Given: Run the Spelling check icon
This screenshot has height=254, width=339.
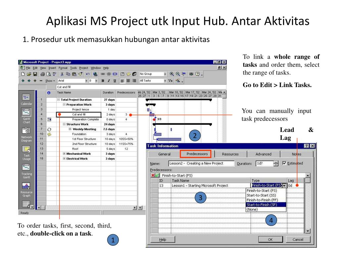Looking at the screenshot, I should 55,74.
